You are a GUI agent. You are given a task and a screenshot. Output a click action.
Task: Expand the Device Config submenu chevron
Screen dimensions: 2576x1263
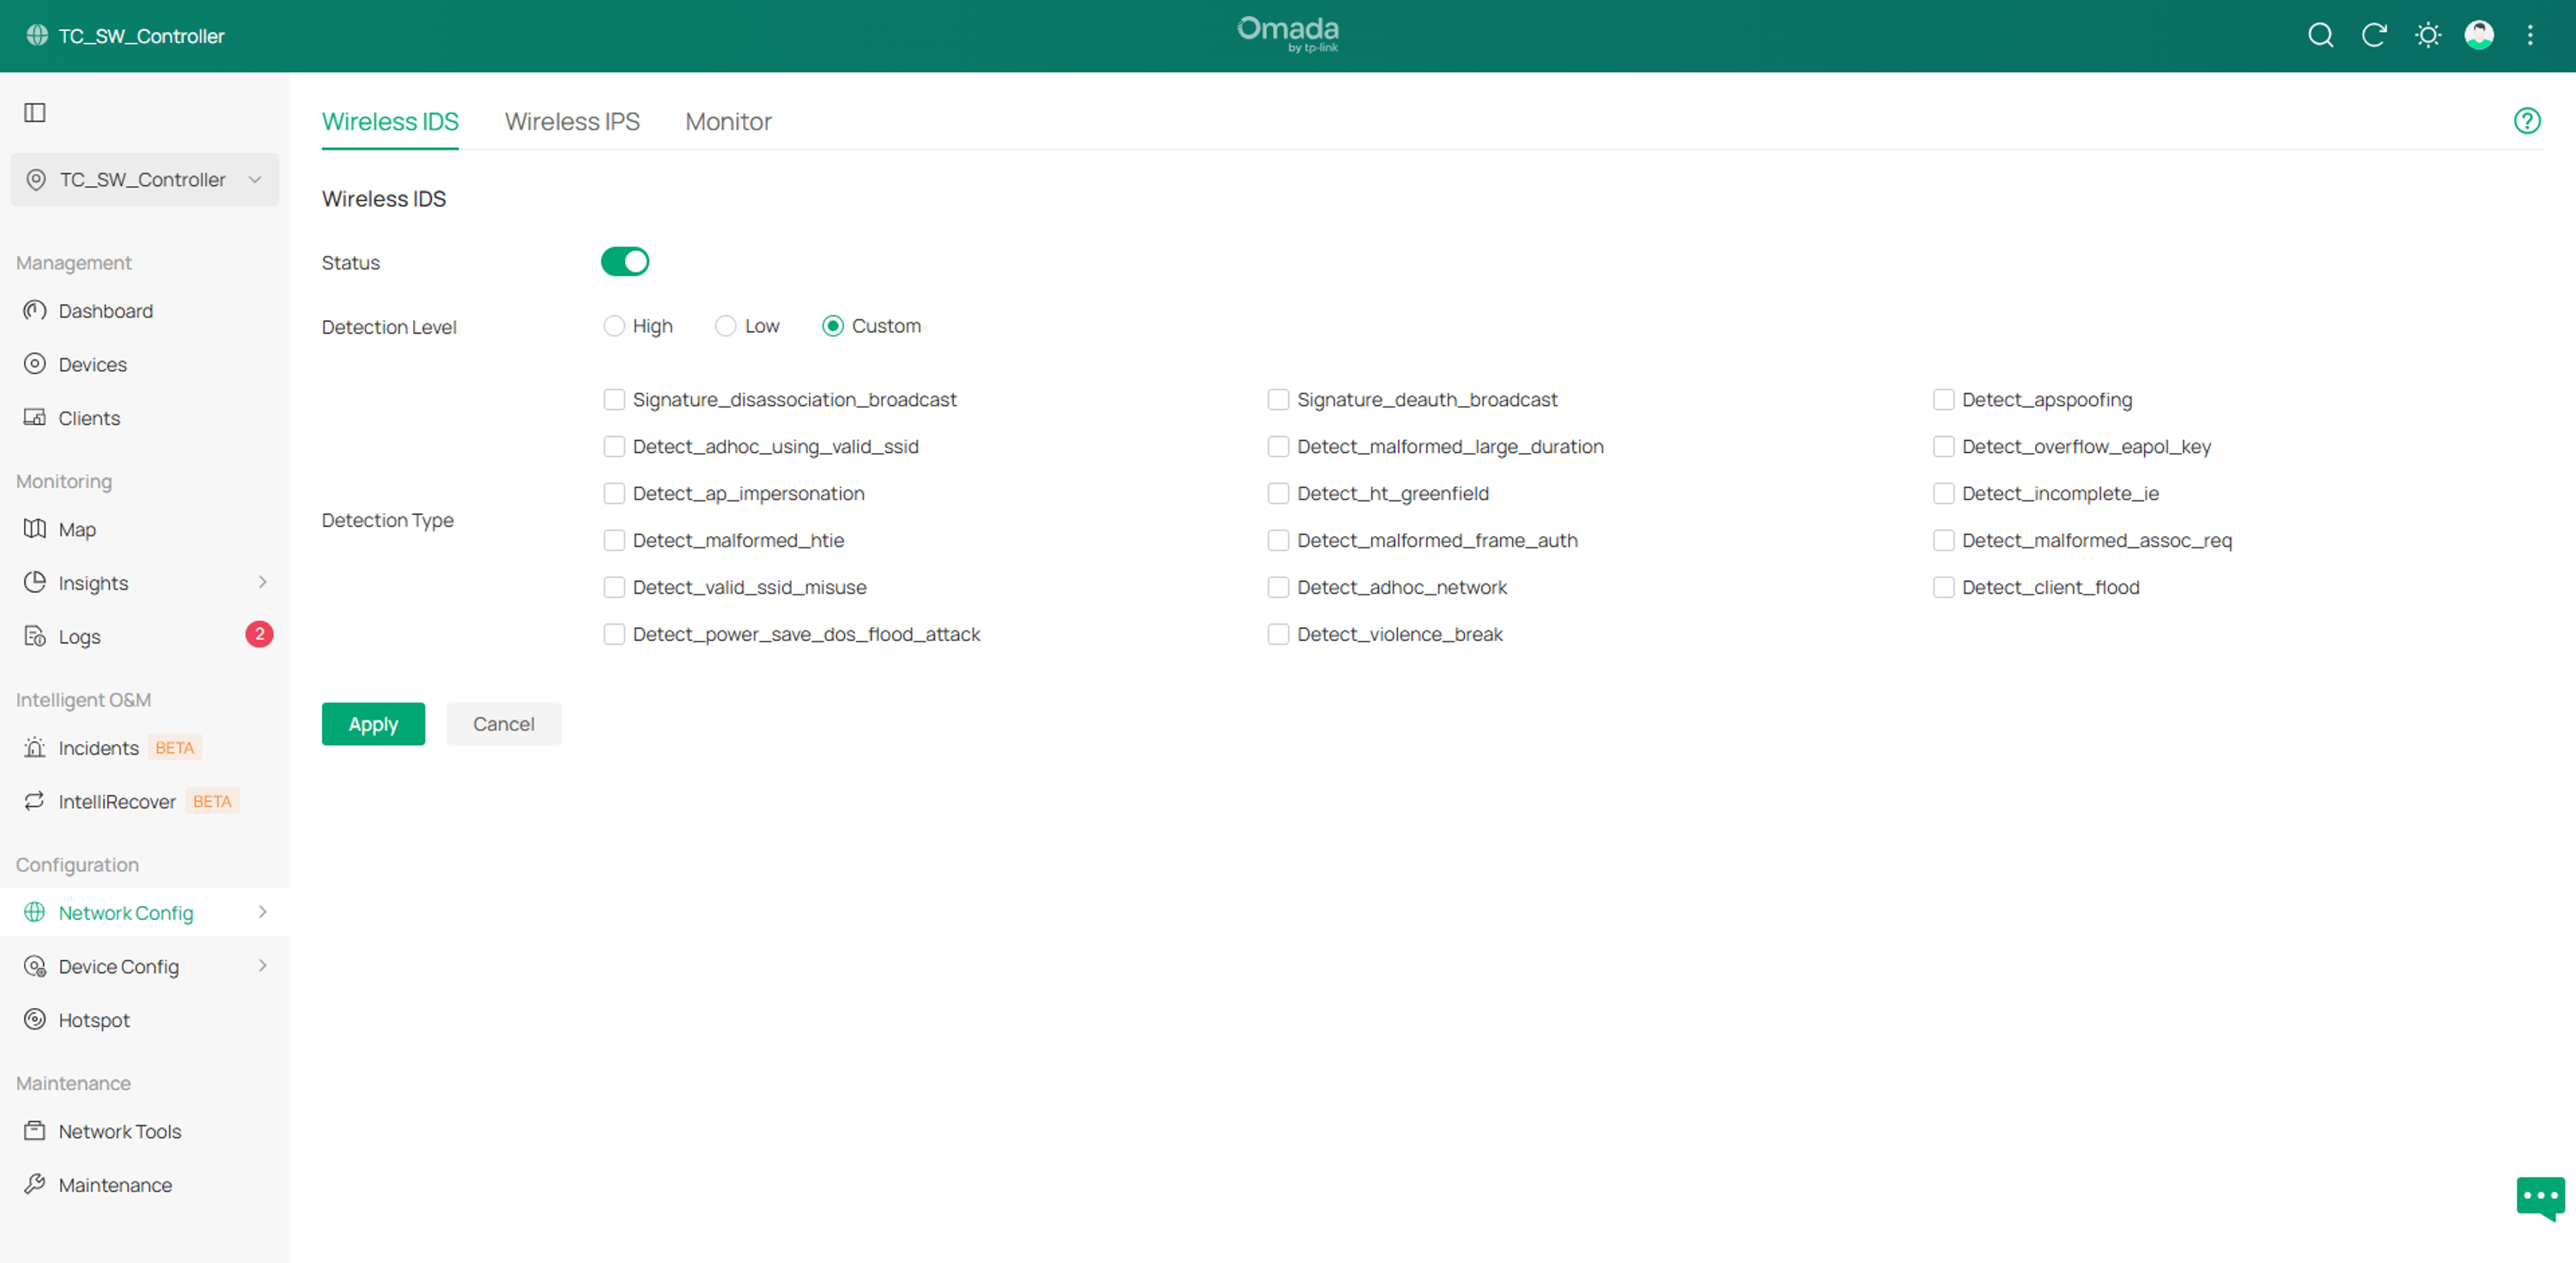pyautogui.click(x=263, y=966)
